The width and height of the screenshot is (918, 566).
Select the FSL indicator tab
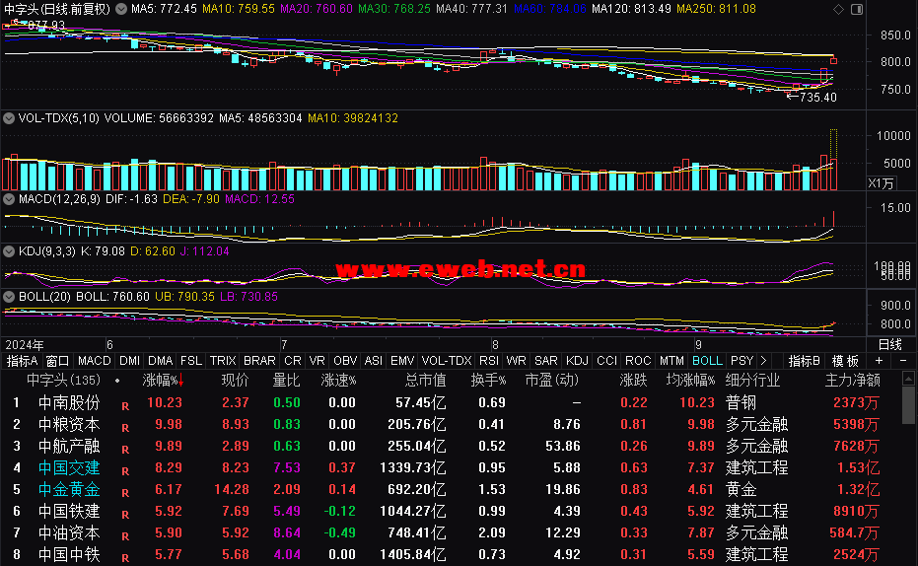click(x=191, y=361)
